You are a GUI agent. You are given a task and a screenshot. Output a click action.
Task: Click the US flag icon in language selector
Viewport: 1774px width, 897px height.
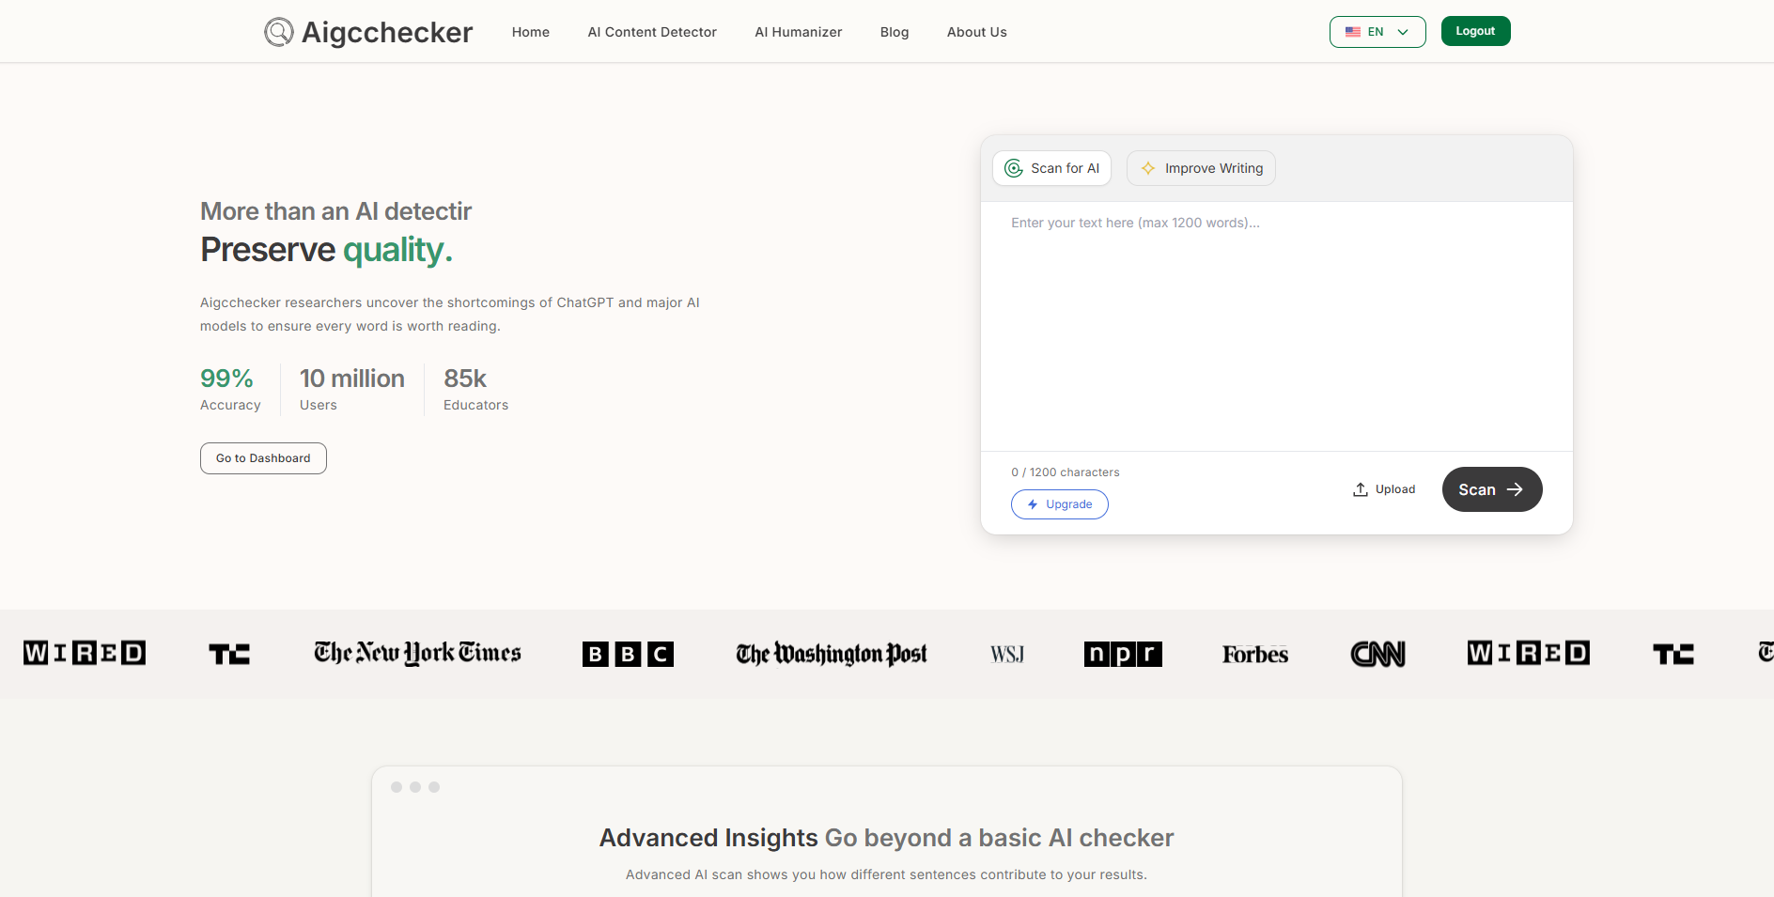click(x=1352, y=32)
